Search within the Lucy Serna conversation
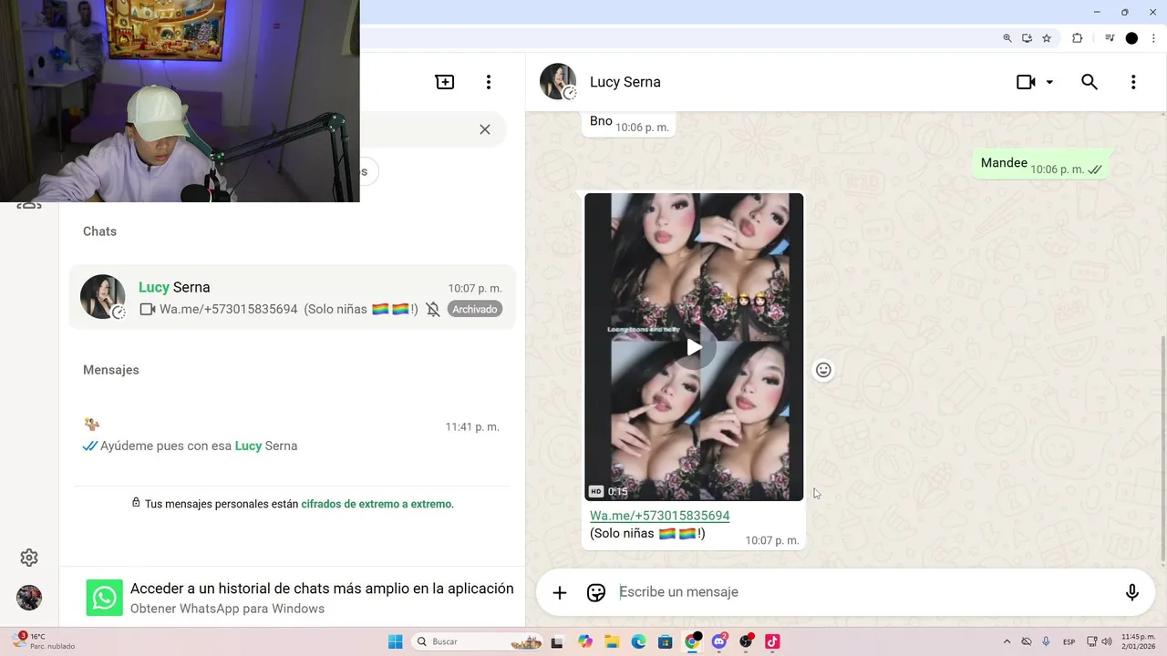Viewport: 1167px width, 656px height. [1090, 82]
